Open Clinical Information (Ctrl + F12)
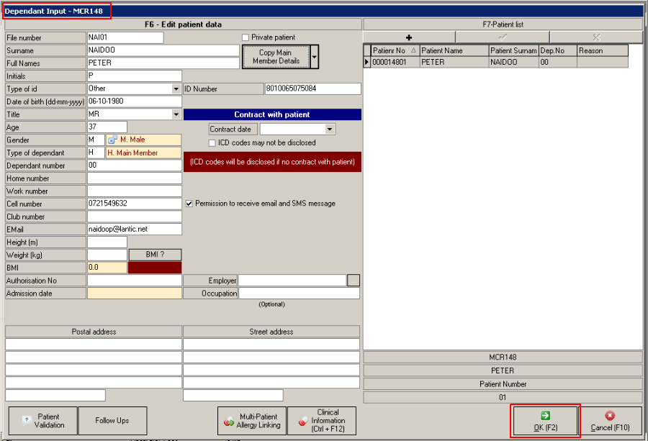This screenshot has height=441, width=648. pos(321,421)
